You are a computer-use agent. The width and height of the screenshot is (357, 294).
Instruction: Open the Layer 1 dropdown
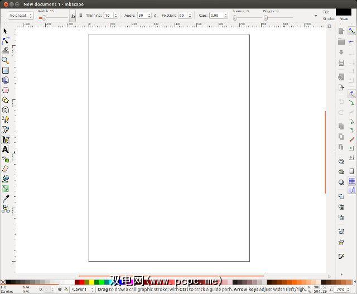[x=81, y=290]
